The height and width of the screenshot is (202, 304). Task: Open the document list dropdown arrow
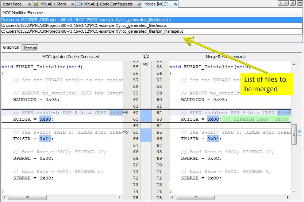[x=293, y=3]
